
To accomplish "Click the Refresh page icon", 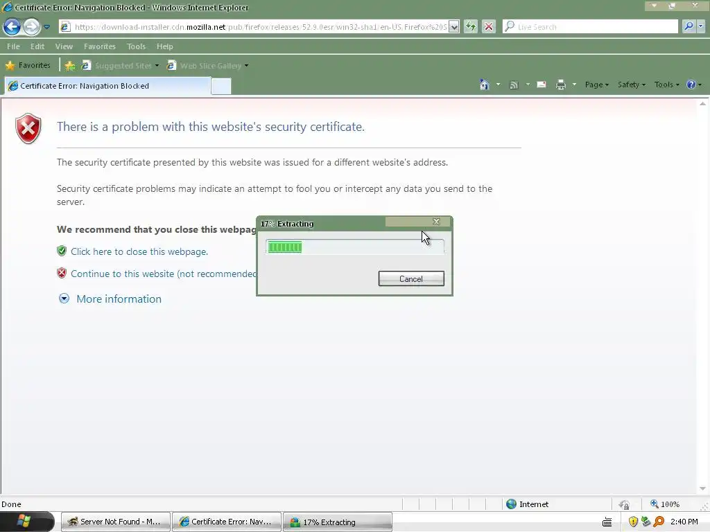I will [471, 27].
